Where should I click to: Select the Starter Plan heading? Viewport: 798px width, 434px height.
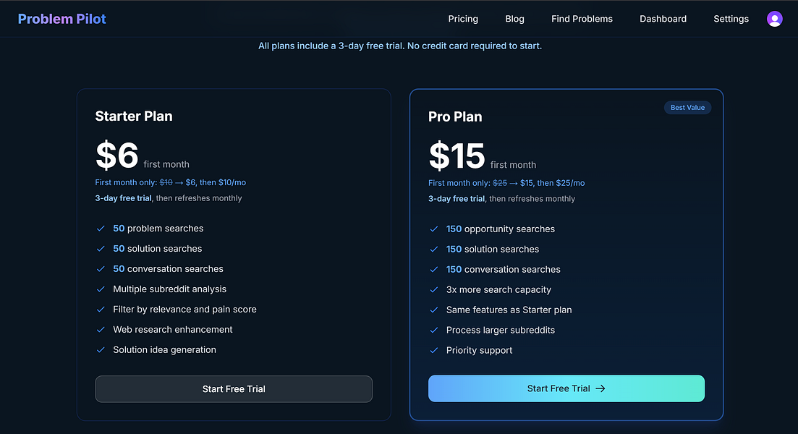click(x=134, y=116)
